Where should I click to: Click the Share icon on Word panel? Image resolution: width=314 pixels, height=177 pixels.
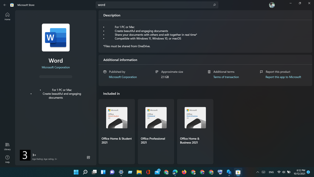88,157
